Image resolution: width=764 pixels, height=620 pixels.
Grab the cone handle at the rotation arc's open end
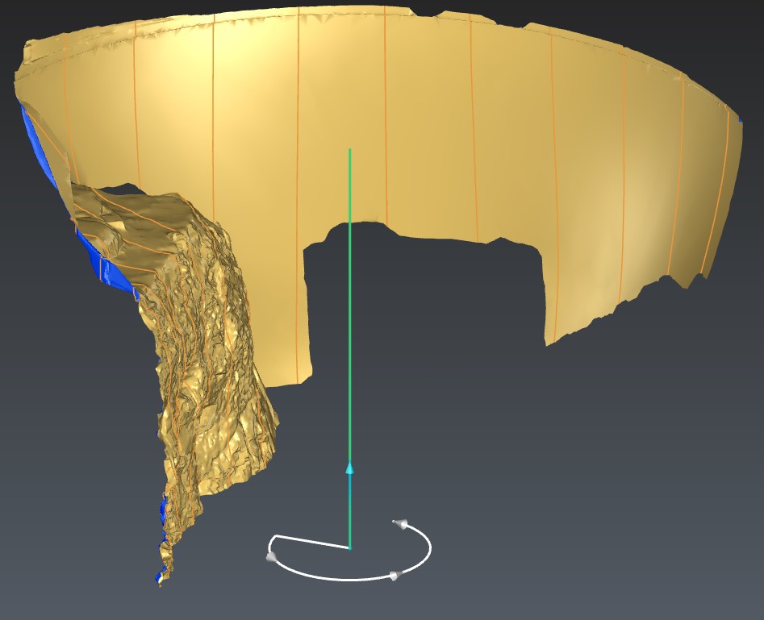point(398,524)
